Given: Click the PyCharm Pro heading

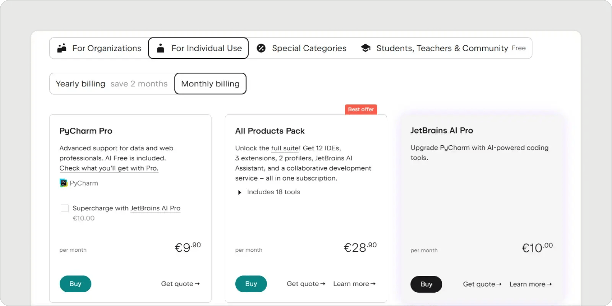Looking at the screenshot, I should point(86,131).
